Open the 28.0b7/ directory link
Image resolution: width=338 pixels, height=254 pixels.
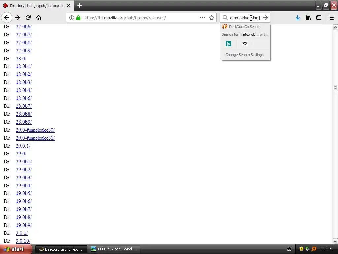pos(24,106)
